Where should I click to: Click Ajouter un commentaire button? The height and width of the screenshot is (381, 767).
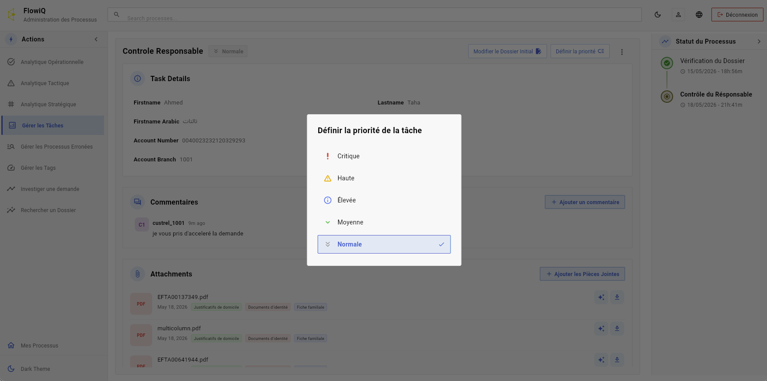click(x=585, y=202)
